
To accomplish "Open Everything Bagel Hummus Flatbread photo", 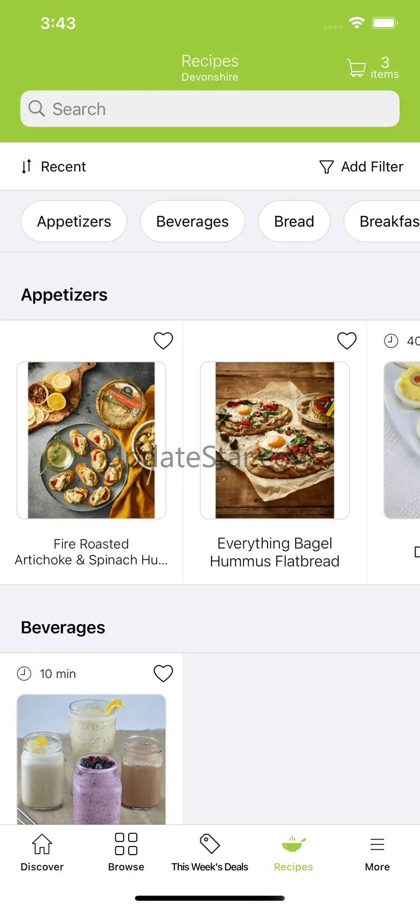I will [275, 440].
